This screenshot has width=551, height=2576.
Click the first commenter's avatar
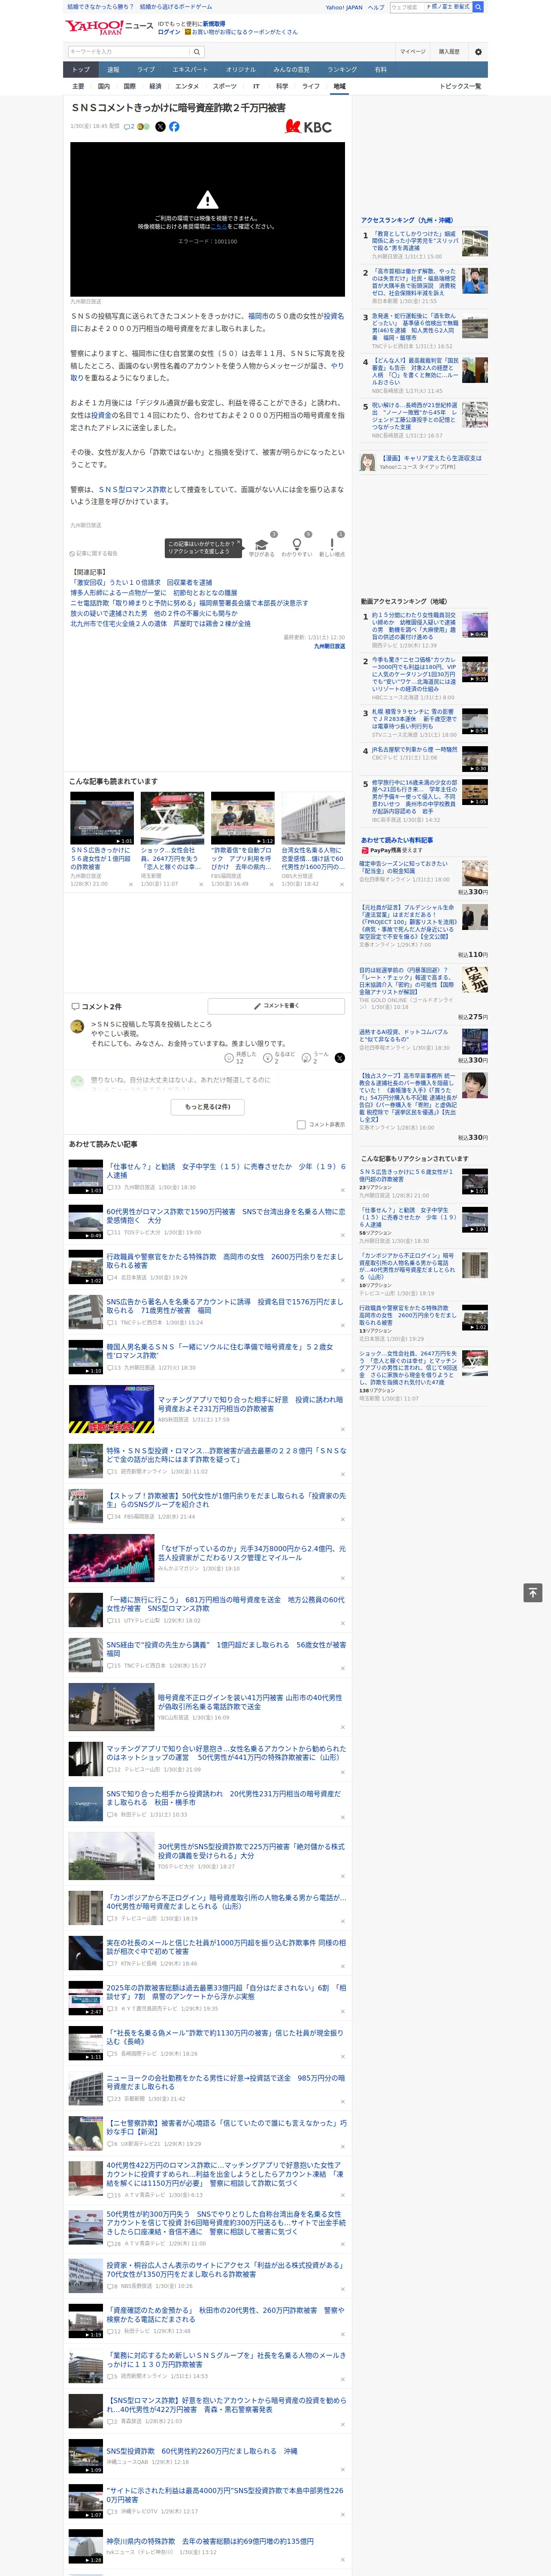point(77,1027)
